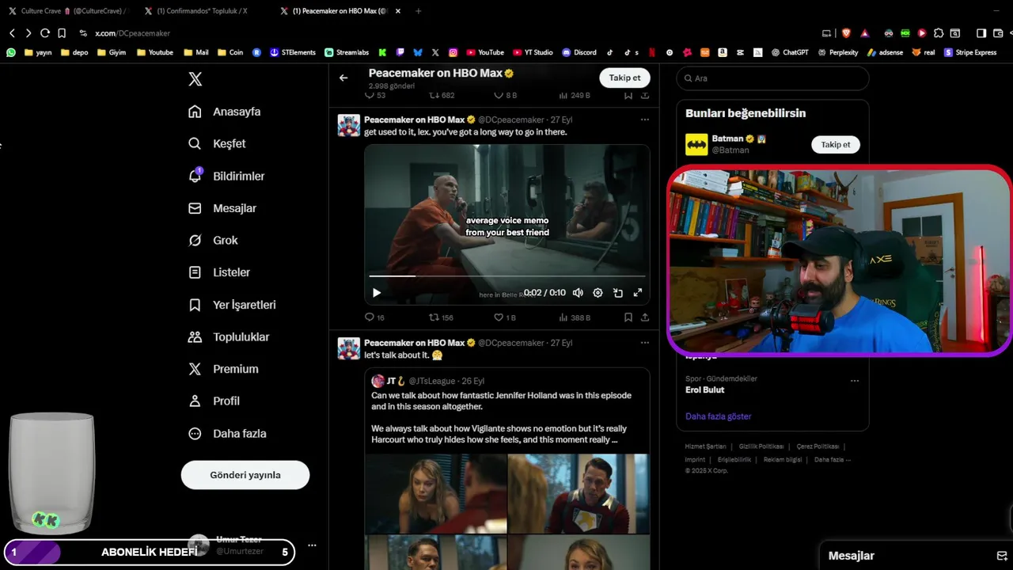Bookmark the lex voice memo tweet

point(628,317)
